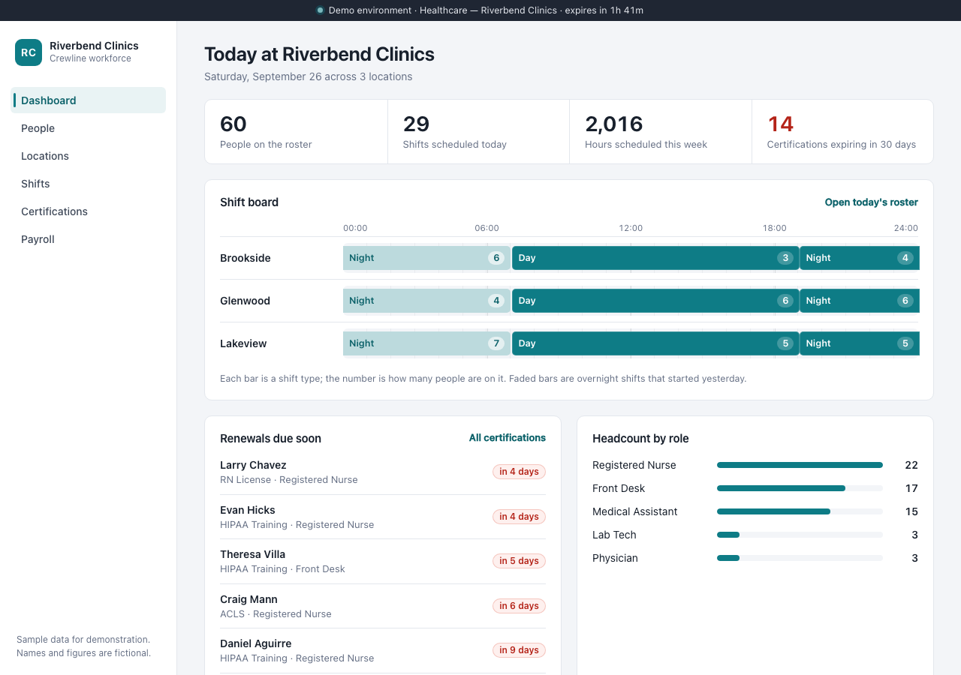Open Larry Chavez renewal row
This screenshot has width=961, height=675.
383,472
